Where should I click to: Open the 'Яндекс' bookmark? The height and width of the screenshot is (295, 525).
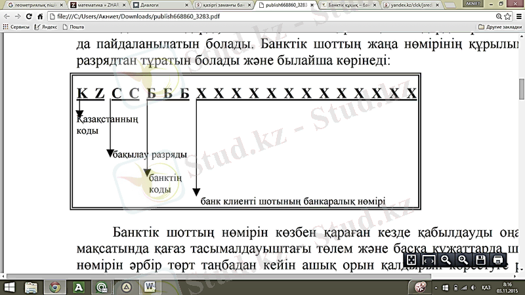pos(46,27)
